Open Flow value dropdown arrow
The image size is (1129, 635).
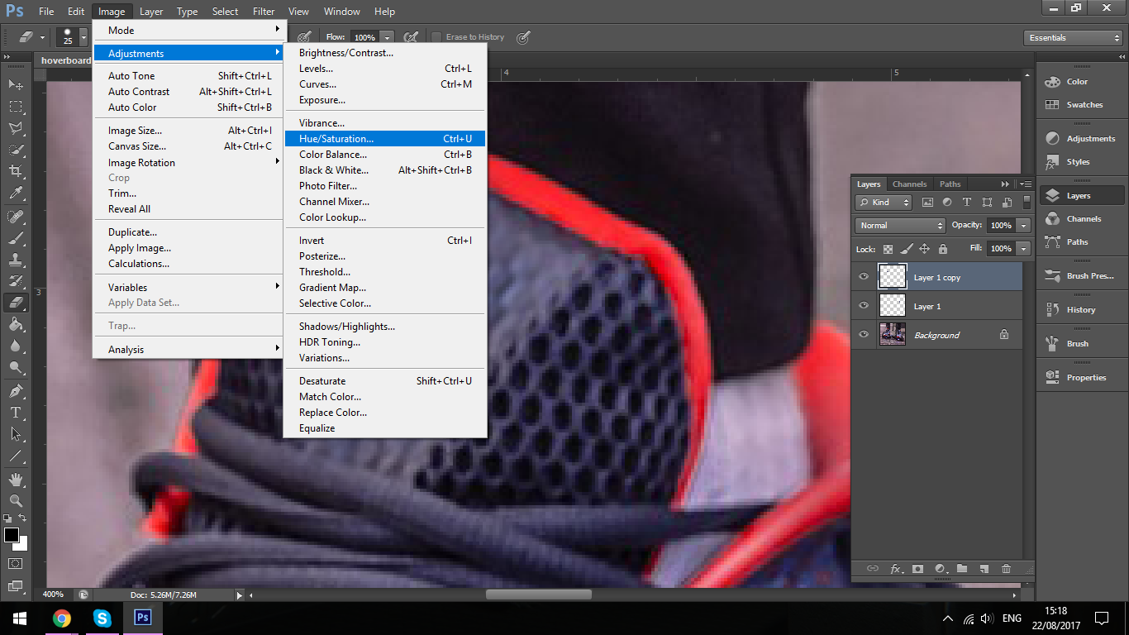click(x=387, y=37)
